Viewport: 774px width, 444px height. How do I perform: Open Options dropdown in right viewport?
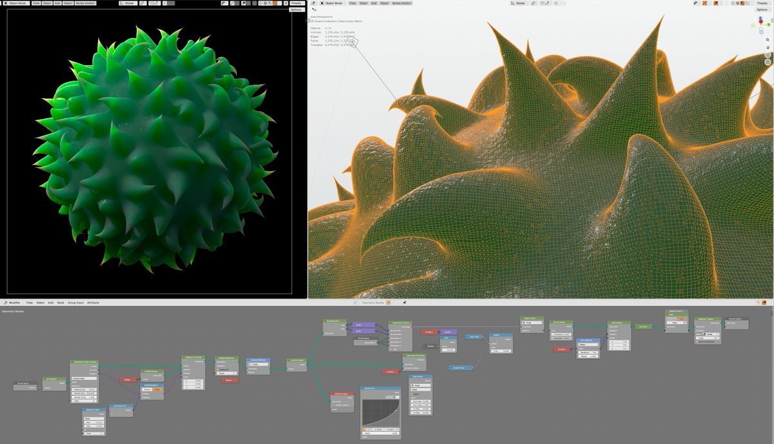[762, 10]
